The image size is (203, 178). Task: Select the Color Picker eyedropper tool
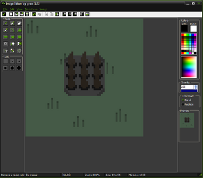[x=6, y=30]
